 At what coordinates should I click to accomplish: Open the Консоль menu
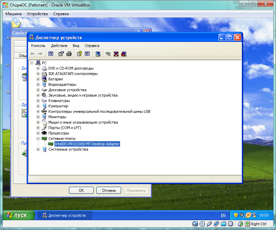pos(38,46)
